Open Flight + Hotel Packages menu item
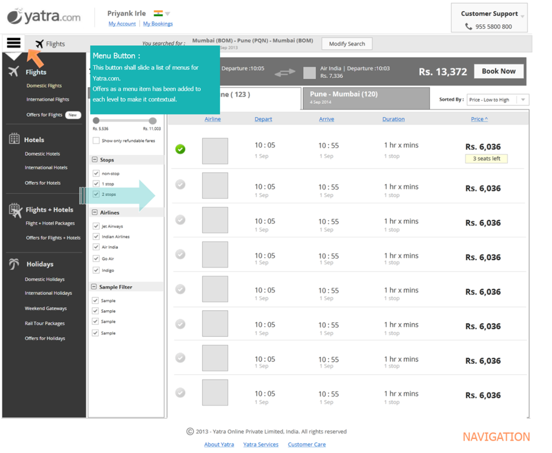 point(50,223)
